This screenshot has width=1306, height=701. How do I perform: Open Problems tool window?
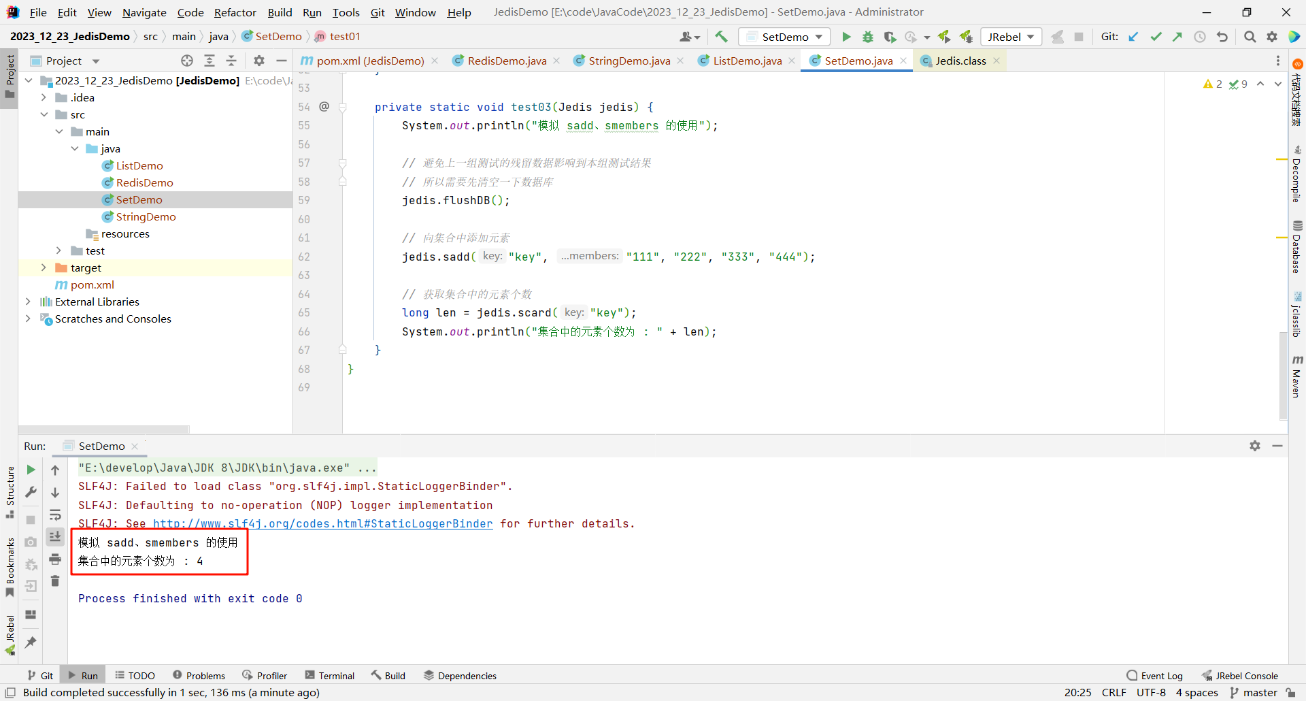[x=199, y=675]
